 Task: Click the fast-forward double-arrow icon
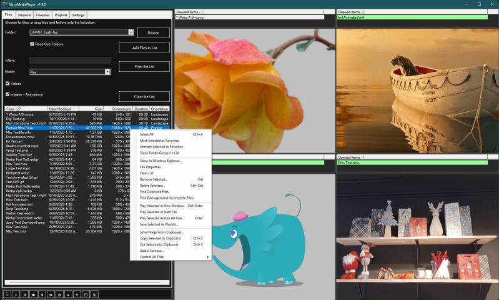[x=59, y=294]
